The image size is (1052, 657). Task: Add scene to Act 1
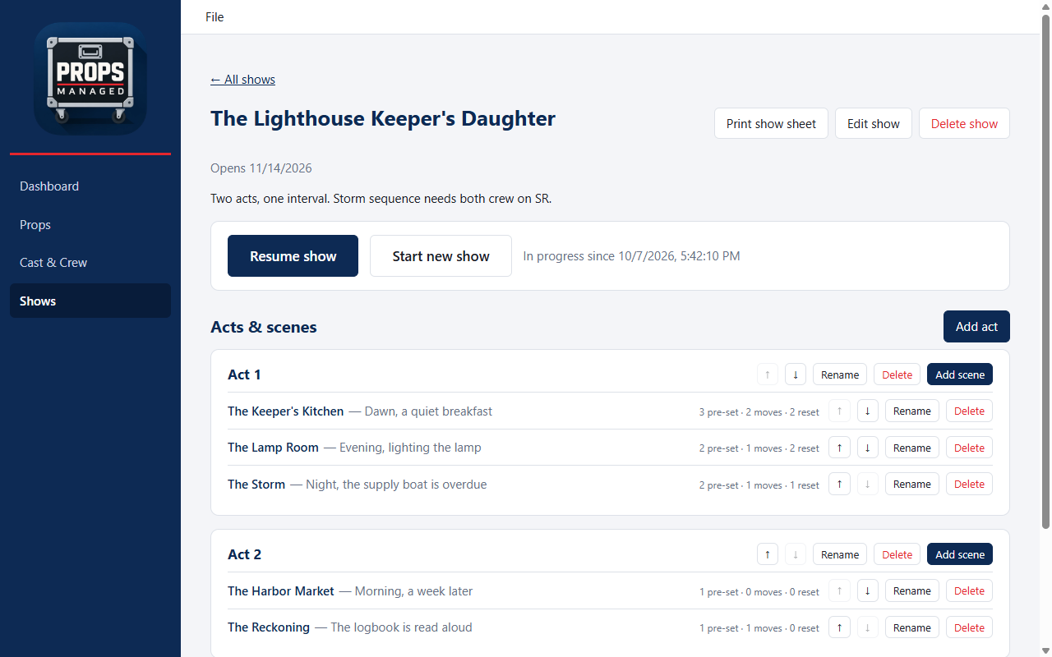pos(960,374)
